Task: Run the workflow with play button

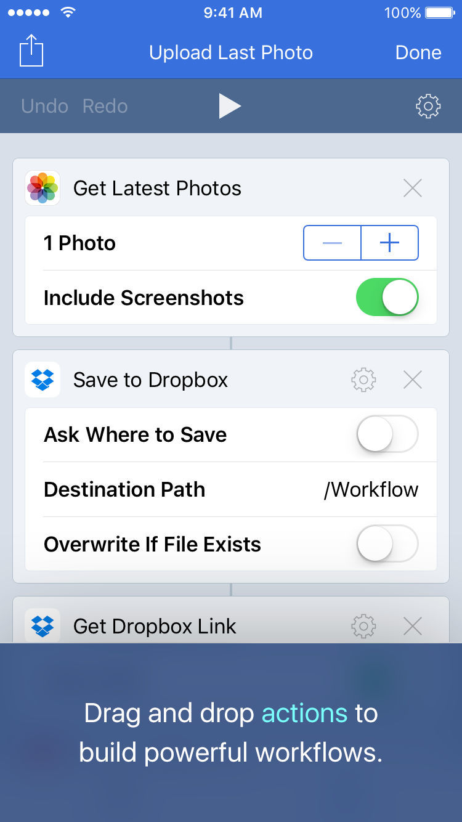Action: [230, 106]
